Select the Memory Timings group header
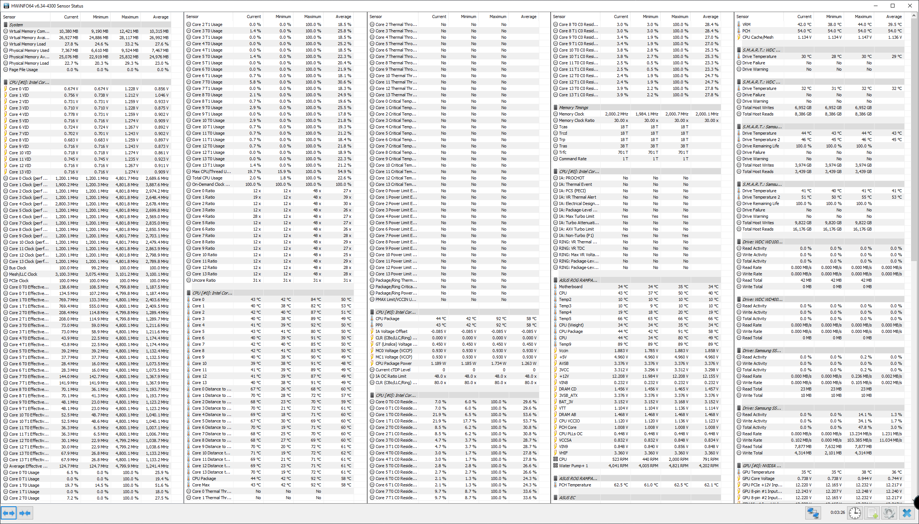The height and width of the screenshot is (524, 919). pos(573,108)
